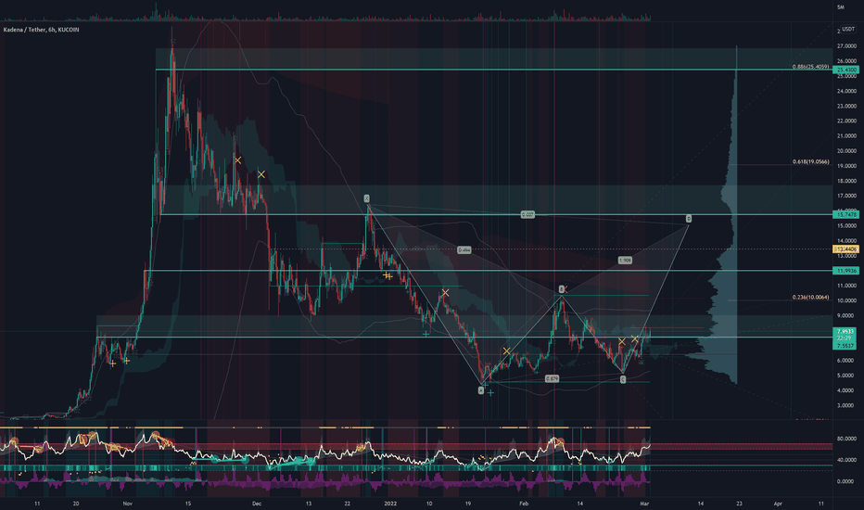This screenshot has width=864, height=510.
Task: Click the Apr label on time axis
Action: 778,504
